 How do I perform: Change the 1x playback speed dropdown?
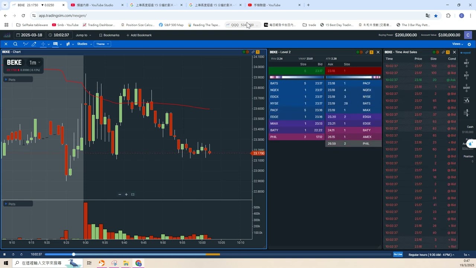point(466,255)
